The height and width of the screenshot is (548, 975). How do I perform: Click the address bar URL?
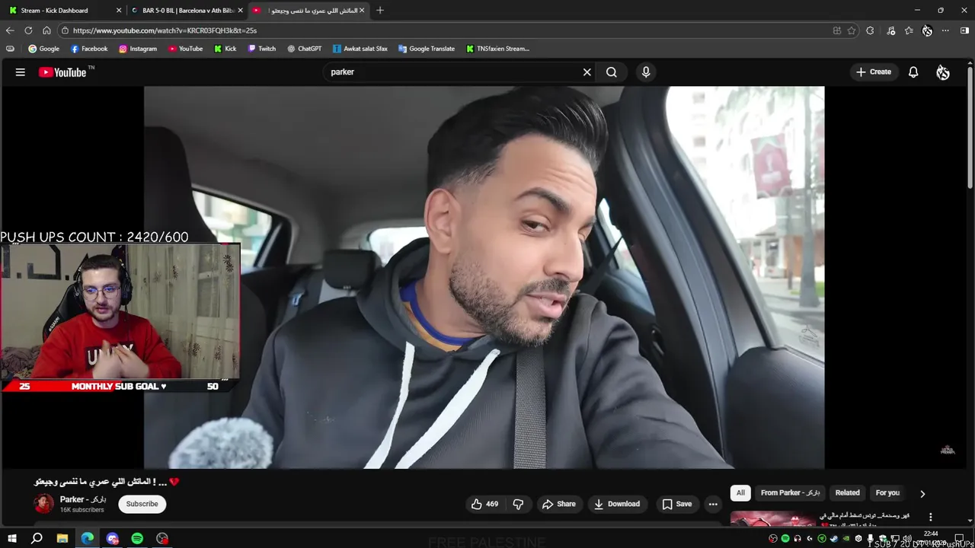165,30
